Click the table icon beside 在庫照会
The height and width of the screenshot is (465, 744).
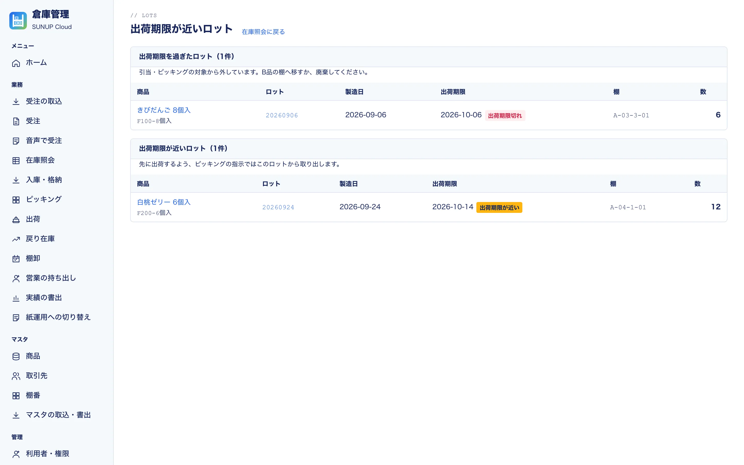[16, 160]
